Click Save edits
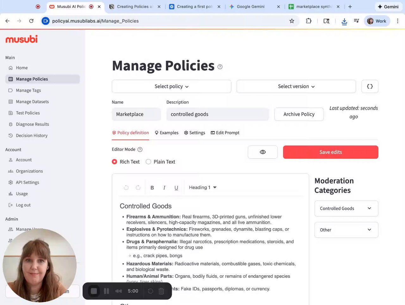Viewport: 405px width, 305px height. point(331,152)
